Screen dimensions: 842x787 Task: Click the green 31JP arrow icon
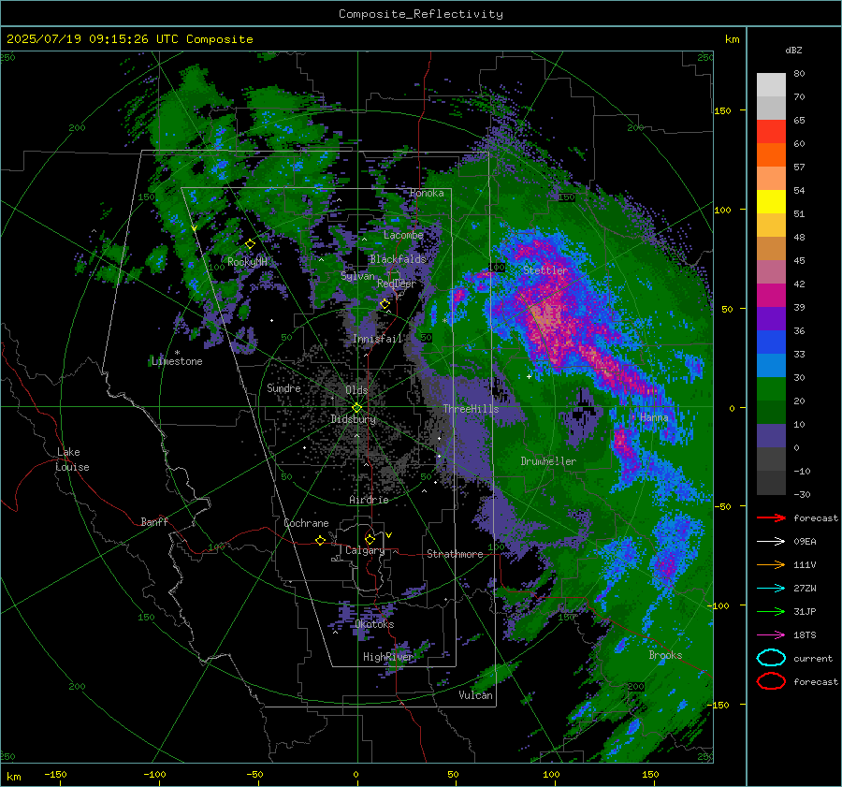tap(771, 611)
